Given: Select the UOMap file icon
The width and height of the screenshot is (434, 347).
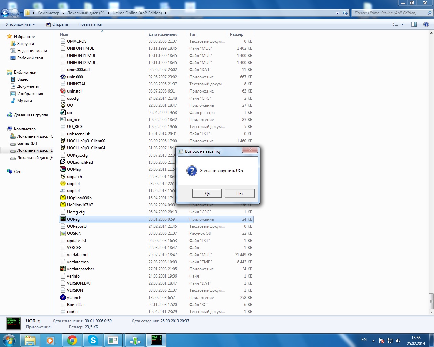Looking at the screenshot, I should [x=63, y=169].
